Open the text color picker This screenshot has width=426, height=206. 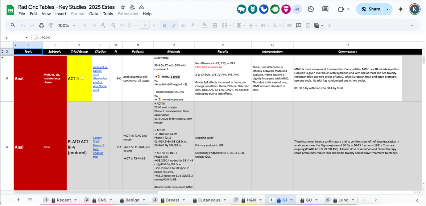193,25
